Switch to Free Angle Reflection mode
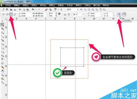Viewport: 137px width, 99px height. pyautogui.click(x=7, y=14)
